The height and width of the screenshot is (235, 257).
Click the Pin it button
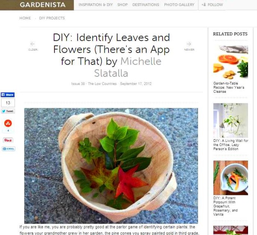tap(8, 140)
